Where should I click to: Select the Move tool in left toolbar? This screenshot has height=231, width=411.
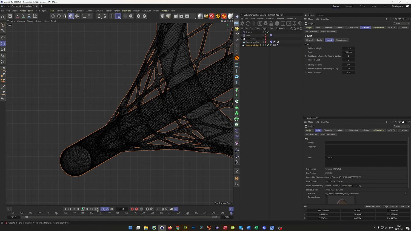pos(3,38)
